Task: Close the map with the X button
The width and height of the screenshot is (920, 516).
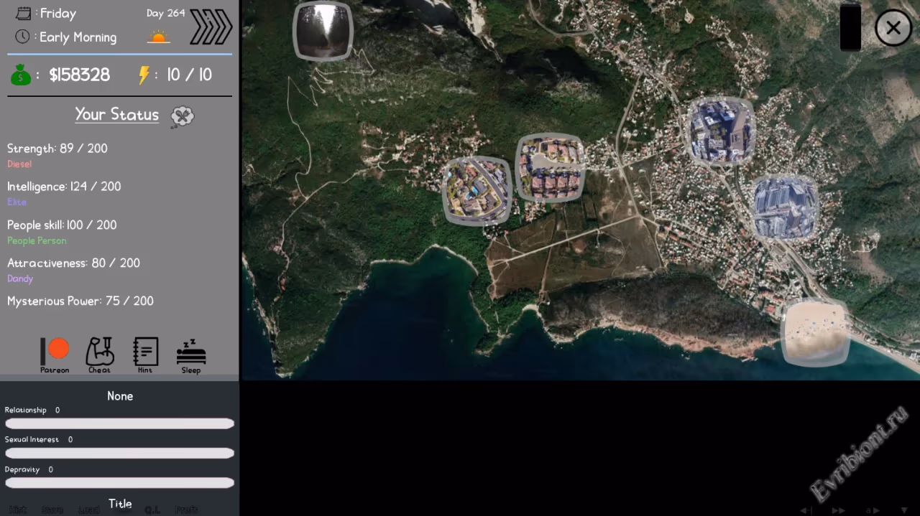Action: pos(893,28)
